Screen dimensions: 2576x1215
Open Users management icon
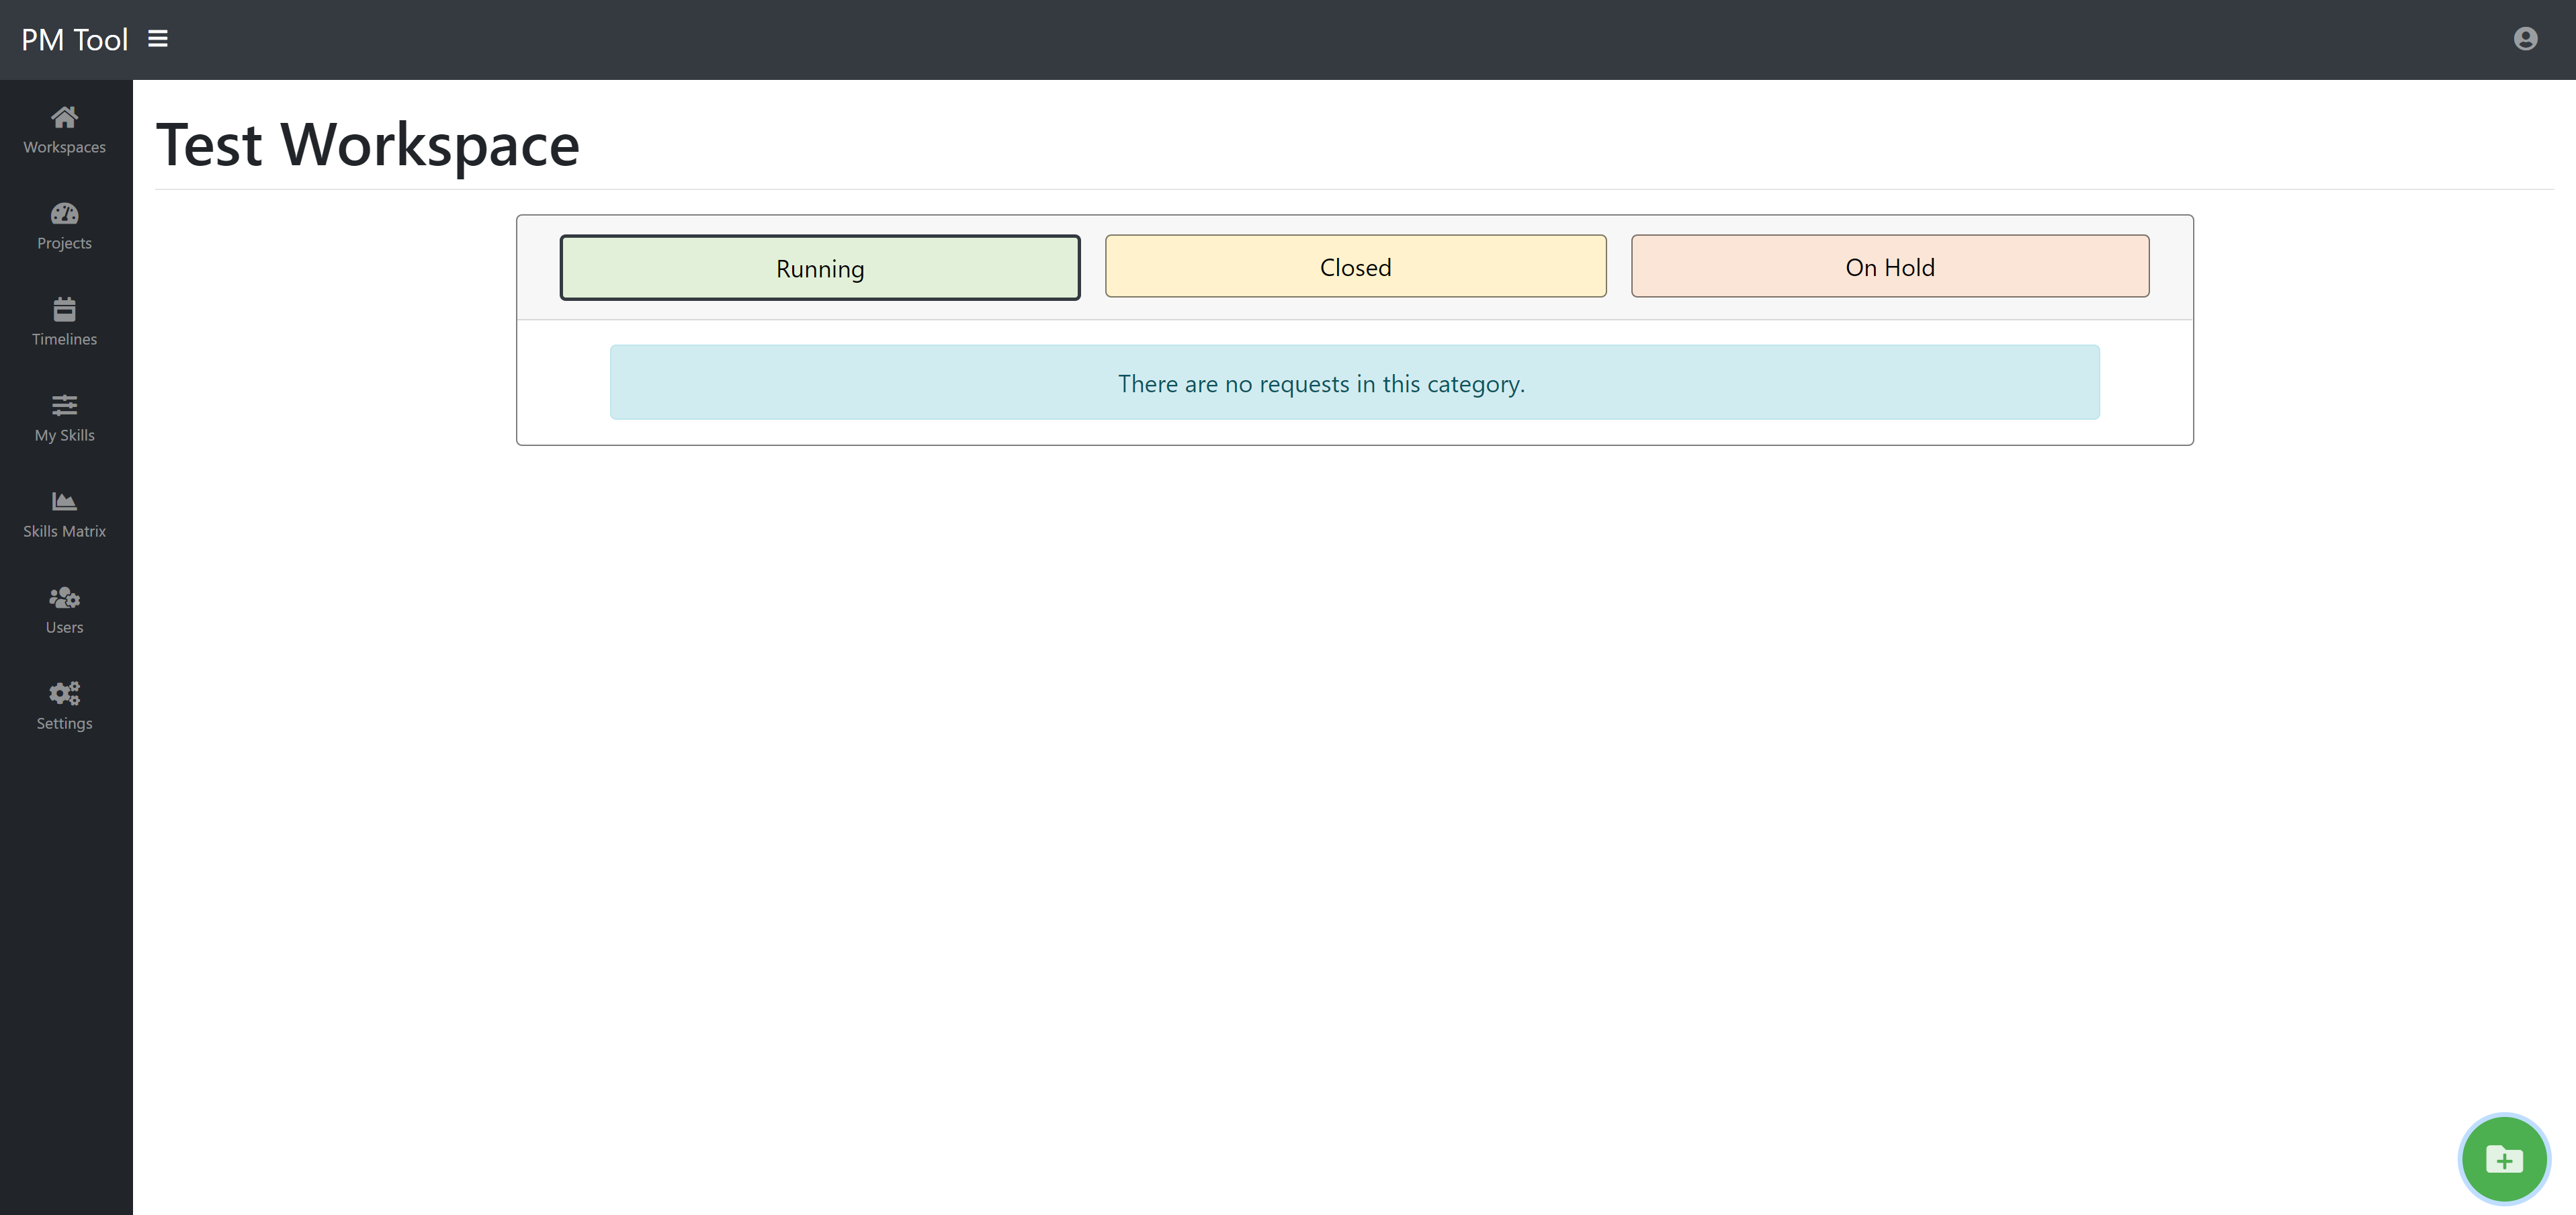pos(64,597)
